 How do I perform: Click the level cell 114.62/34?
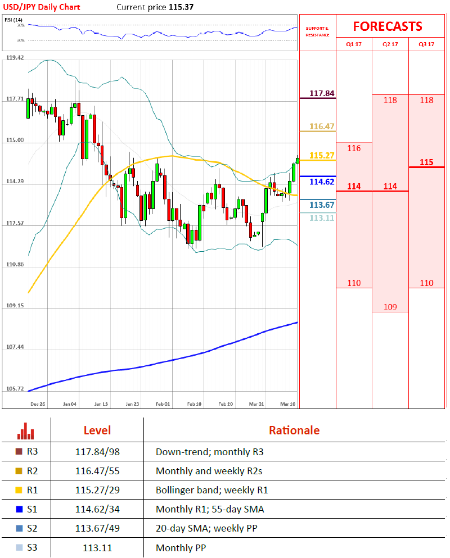pos(97,509)
